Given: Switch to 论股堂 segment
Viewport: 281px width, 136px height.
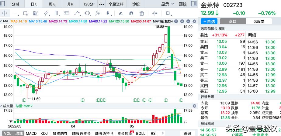Looking at the screenshot, I should [x=259, y=22].
